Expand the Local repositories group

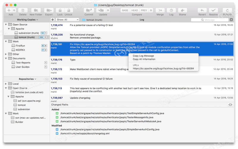click(x=6, y=84)
